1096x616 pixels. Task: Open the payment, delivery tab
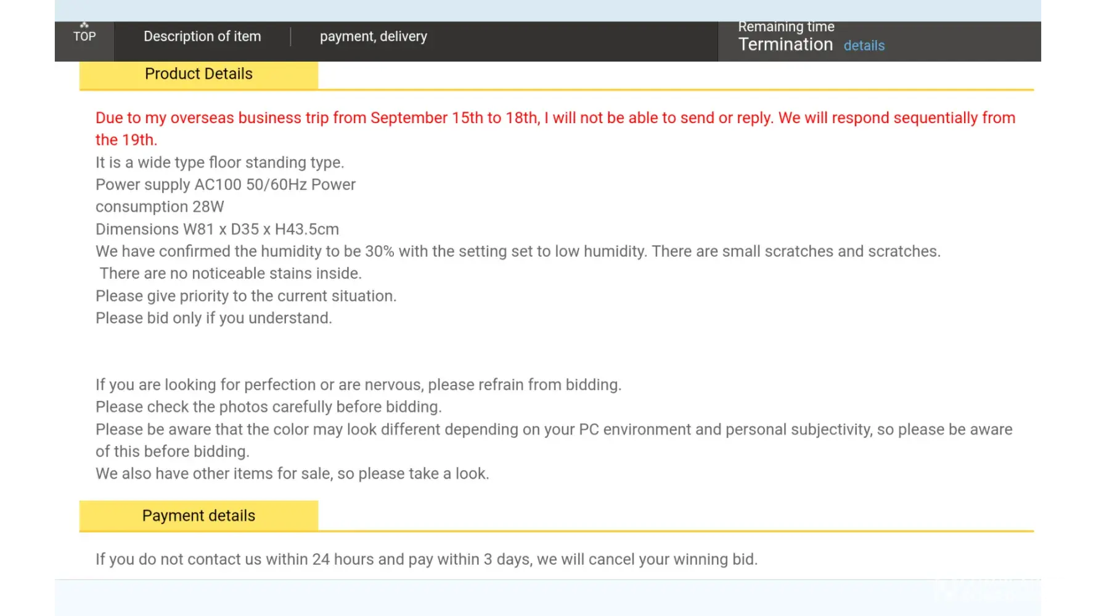click(373, 36)
